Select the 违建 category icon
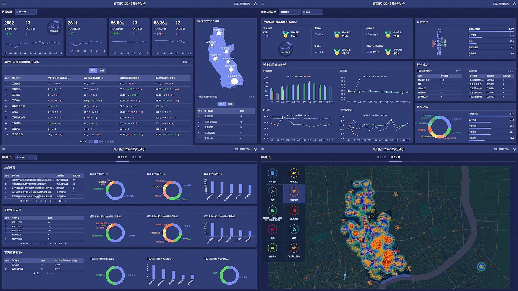518x291 pixels. (x=272, y=229)
